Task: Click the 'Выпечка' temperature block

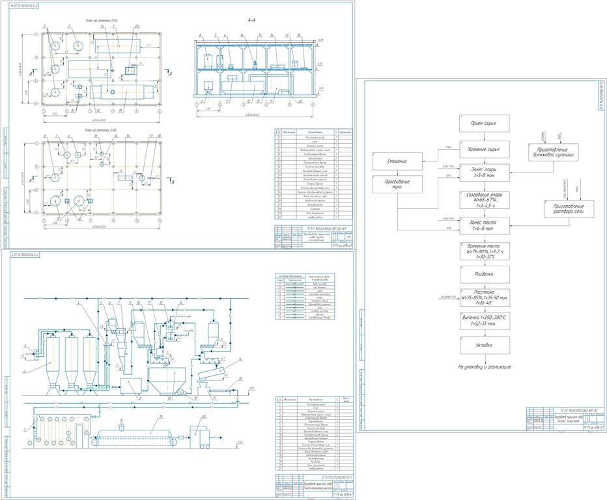Action: 485,320
